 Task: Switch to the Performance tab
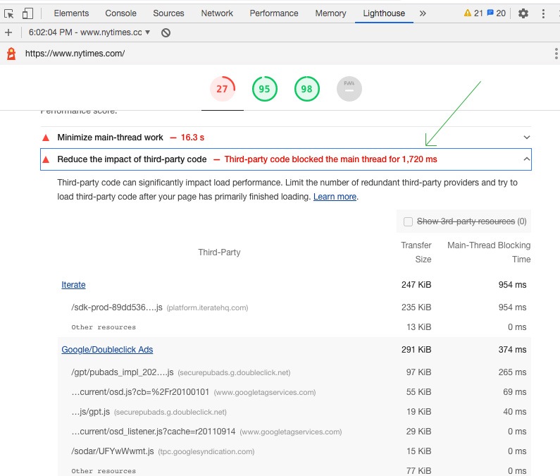click(x=274, y=13)
